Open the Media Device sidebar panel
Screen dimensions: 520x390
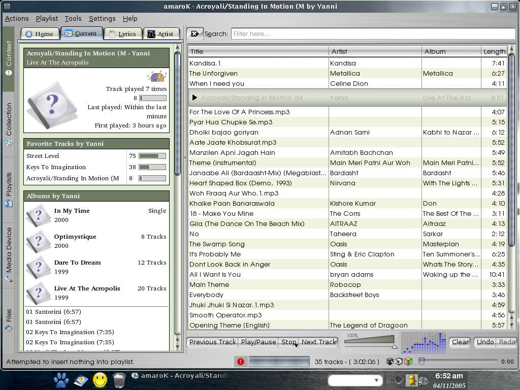[x=9, y=255]
